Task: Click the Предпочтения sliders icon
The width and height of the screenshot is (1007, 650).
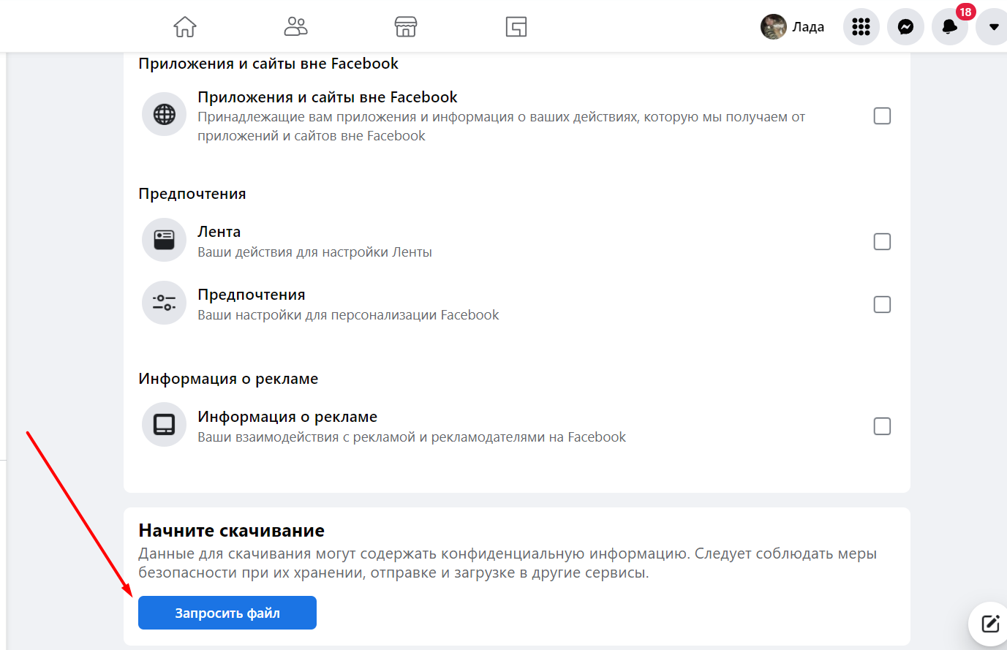Action: tap(165, 303)
